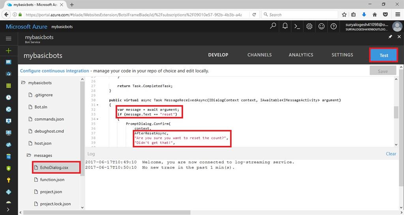Image resolution: width=404 pixels, height=215 pixels.
Task: Open SQL databases sidebar icon
Action: pos(9,156)
